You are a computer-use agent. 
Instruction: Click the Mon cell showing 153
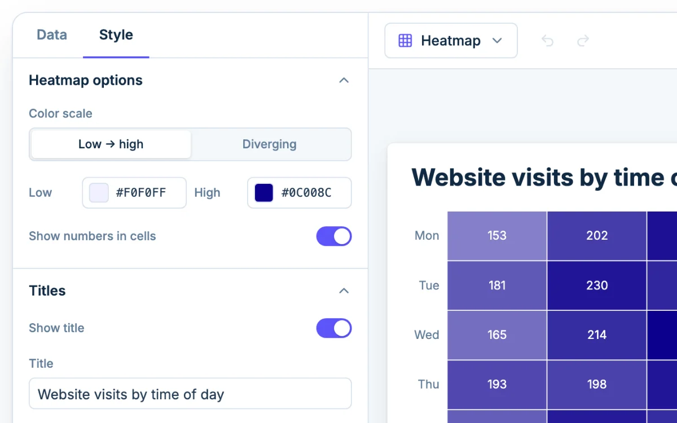click(497, 236)
